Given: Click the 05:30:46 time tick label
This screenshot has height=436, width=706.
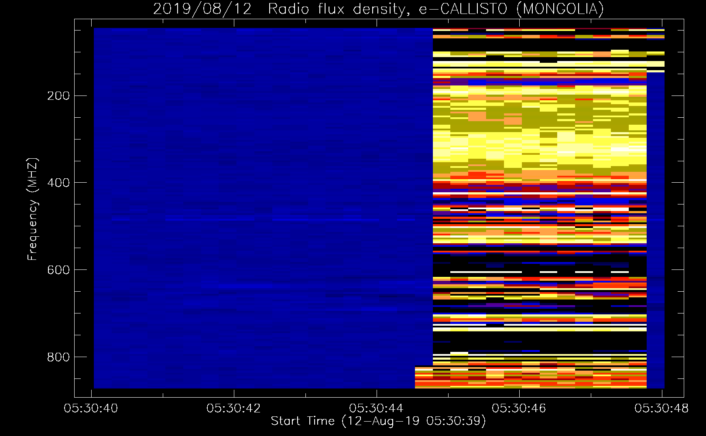Looking at the screenshot, I should 519,409.
